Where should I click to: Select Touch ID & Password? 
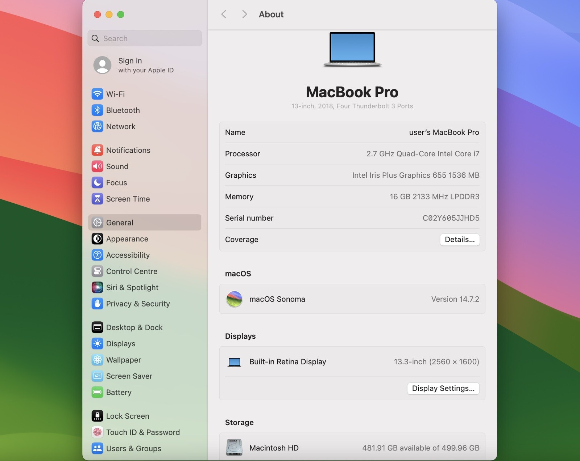pos(145,432)
